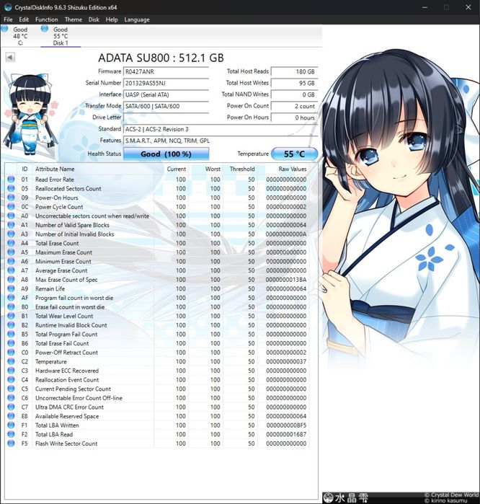Screen dimensions: 480x504
Task: Click the Power On Hours value
Action: click(294, 118)
